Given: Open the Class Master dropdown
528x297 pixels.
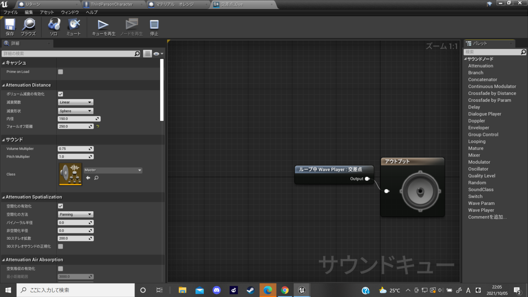Looking at the screenshot, I should (x=113, y=170).
